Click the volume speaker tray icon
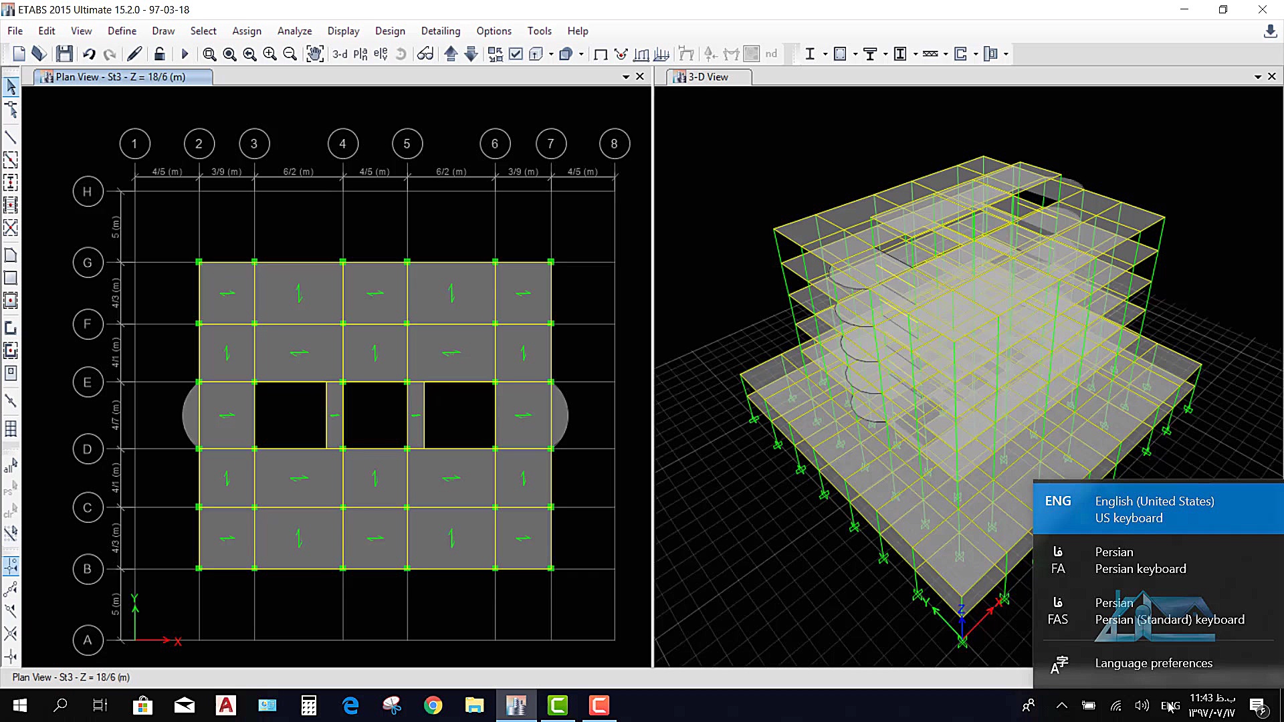1284x722 pixels. point(1142,705)
